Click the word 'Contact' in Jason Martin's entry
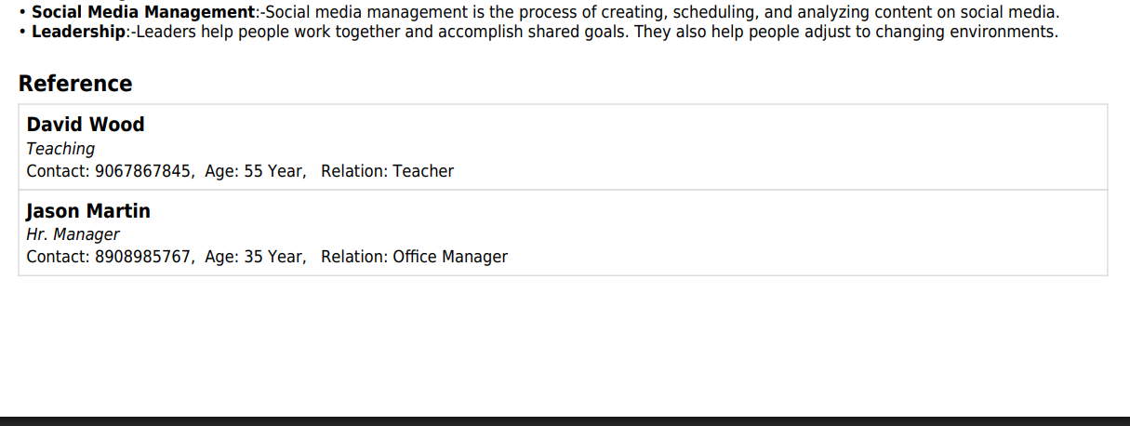 coord(56,257)
